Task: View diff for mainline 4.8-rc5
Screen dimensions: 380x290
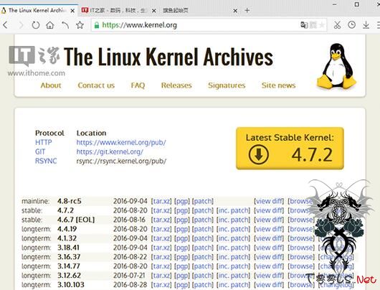Action: click(269, 201)
